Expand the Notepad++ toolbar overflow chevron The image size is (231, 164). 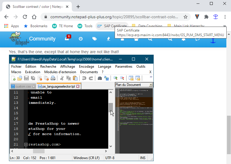click(151, 77)
